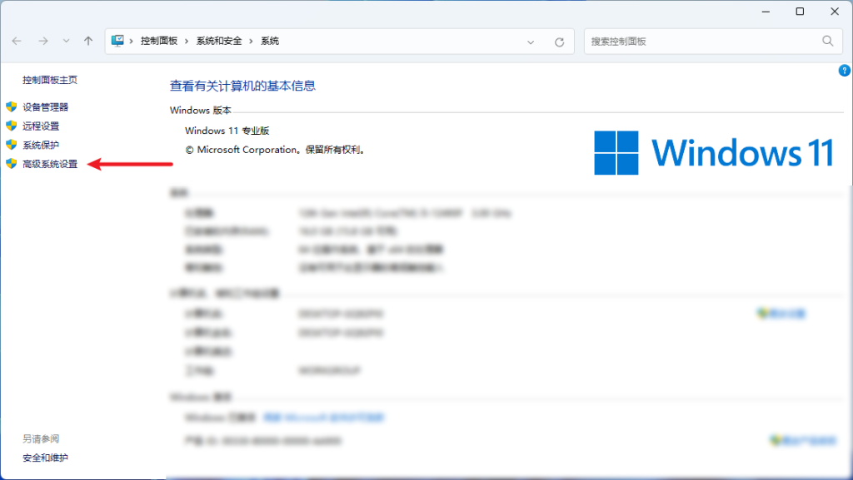Click the computer icon in the address bar
The height and width of the screenshot is (480, 853).
(118, 39)
